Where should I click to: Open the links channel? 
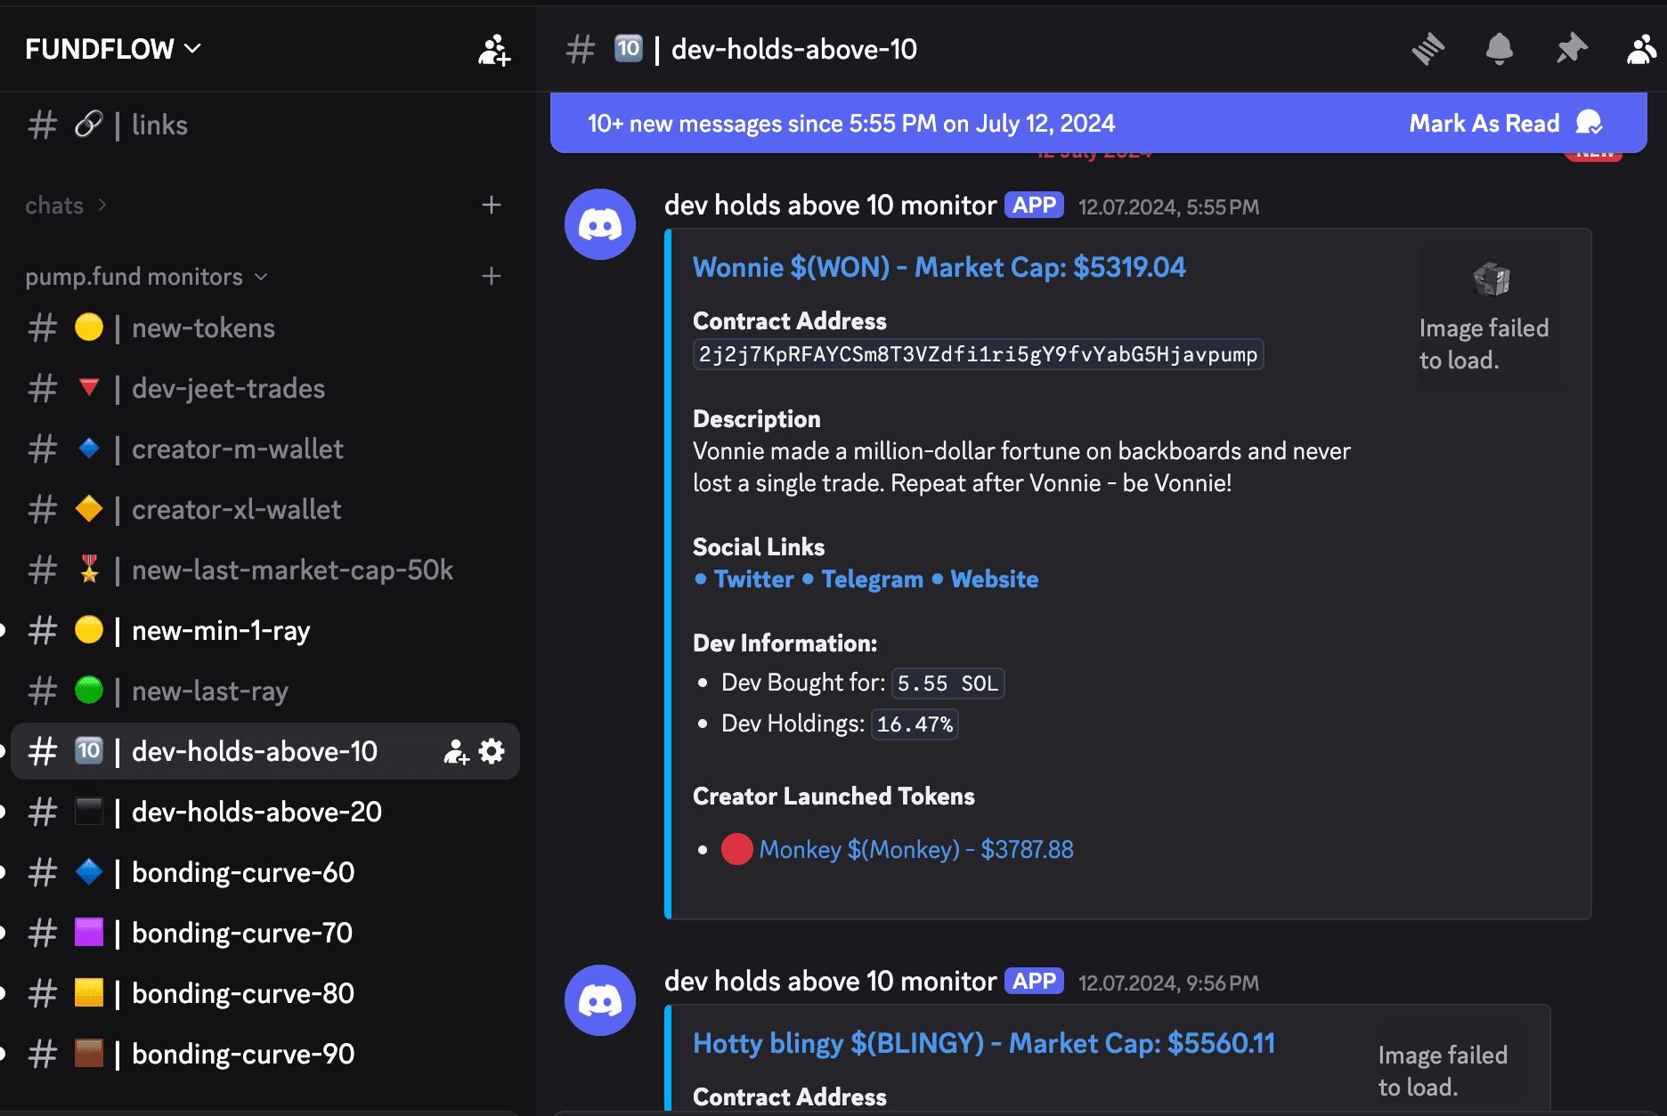pyautogui.click(x=264, y=125)
